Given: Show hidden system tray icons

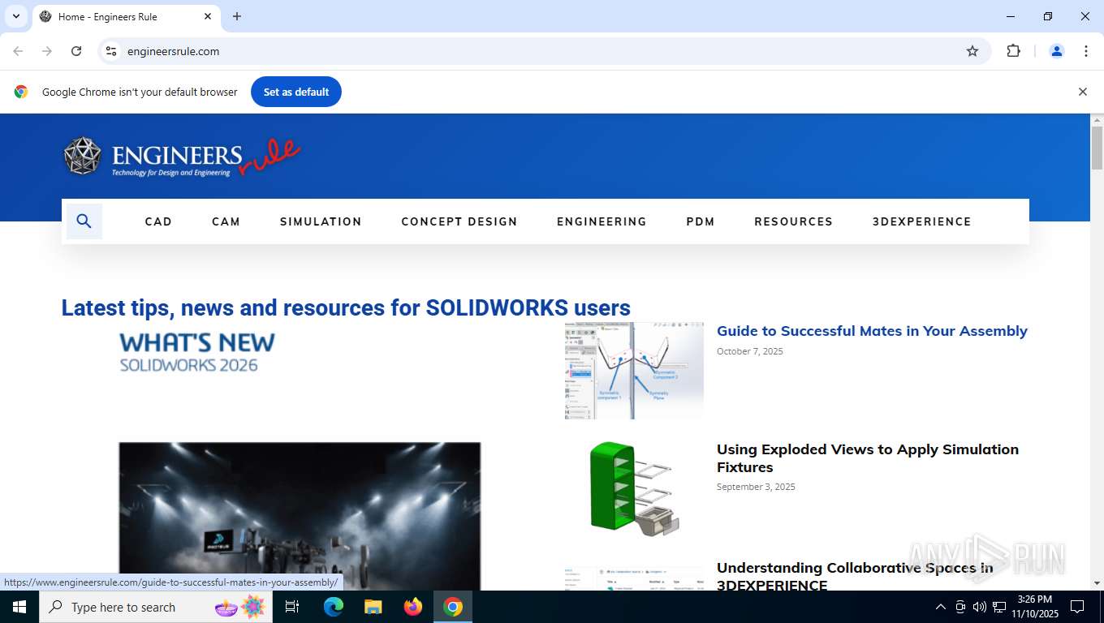Looking at the screenshot, I should pyautogui.click(x=941, y=607).
